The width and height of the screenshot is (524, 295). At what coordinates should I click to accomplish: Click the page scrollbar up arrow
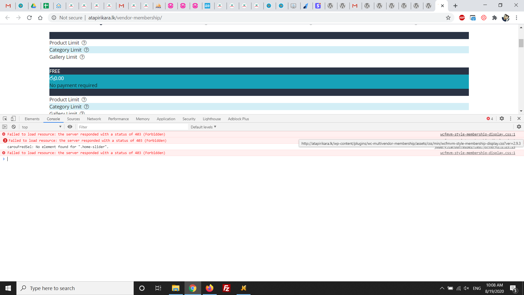pos(521,27)
